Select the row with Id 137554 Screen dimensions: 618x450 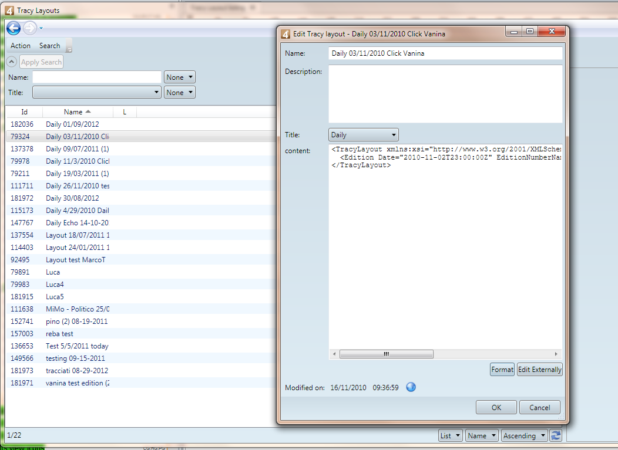141,235
